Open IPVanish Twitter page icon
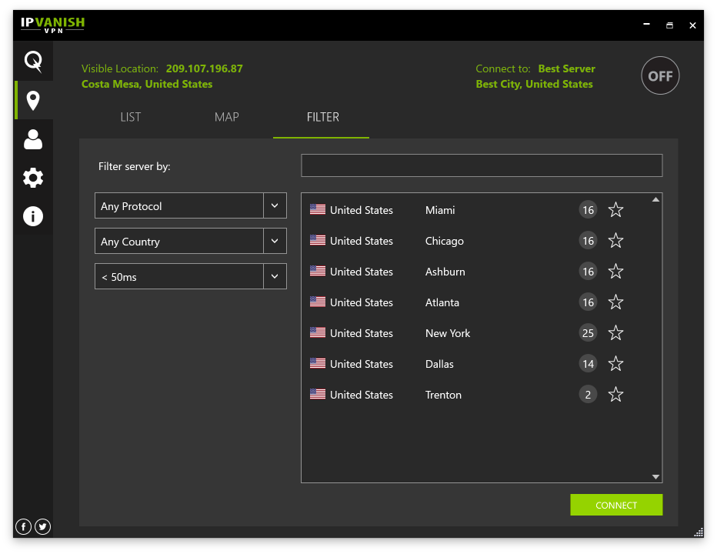Screen dimensions: 717x554 point(42,526)
